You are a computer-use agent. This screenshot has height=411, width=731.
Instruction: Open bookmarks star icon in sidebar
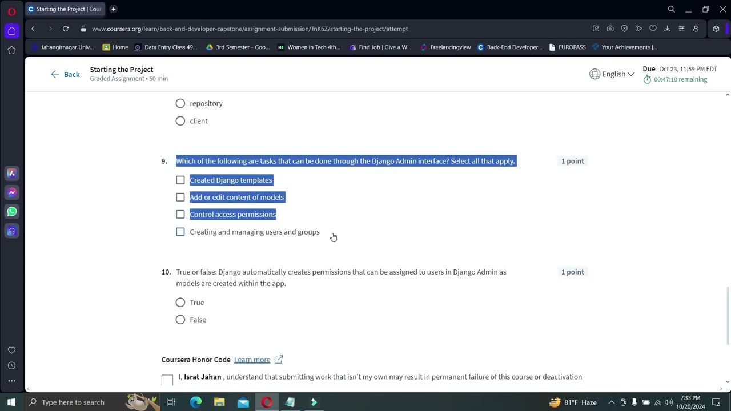coord(11,50)
